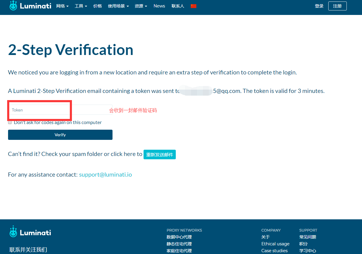Open the 工具 dropdown menu

(81, 6)
